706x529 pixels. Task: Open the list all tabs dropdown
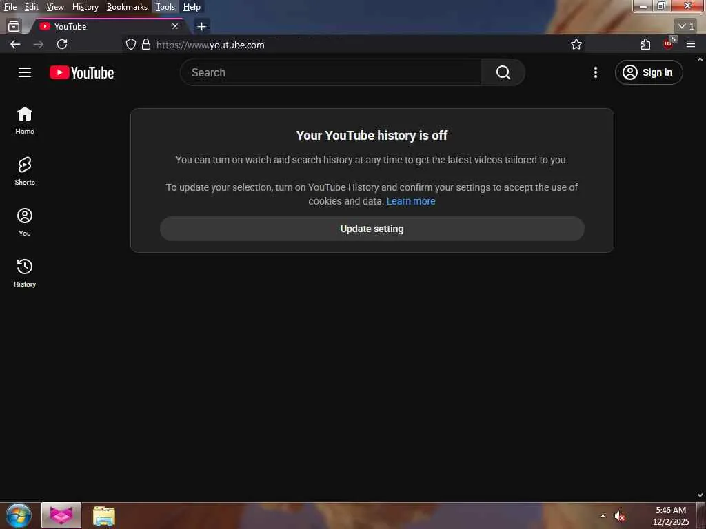pyautogui.click(x=686, y=27)
